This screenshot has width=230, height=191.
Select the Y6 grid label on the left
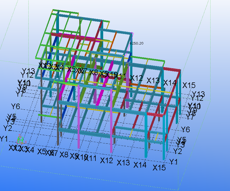point(16,106)
